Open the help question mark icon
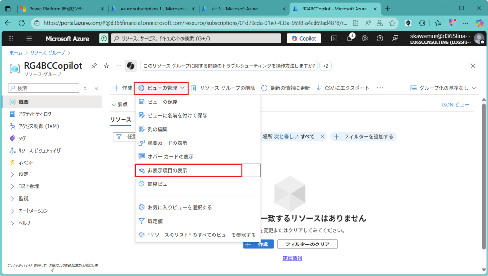 point(380,38)
